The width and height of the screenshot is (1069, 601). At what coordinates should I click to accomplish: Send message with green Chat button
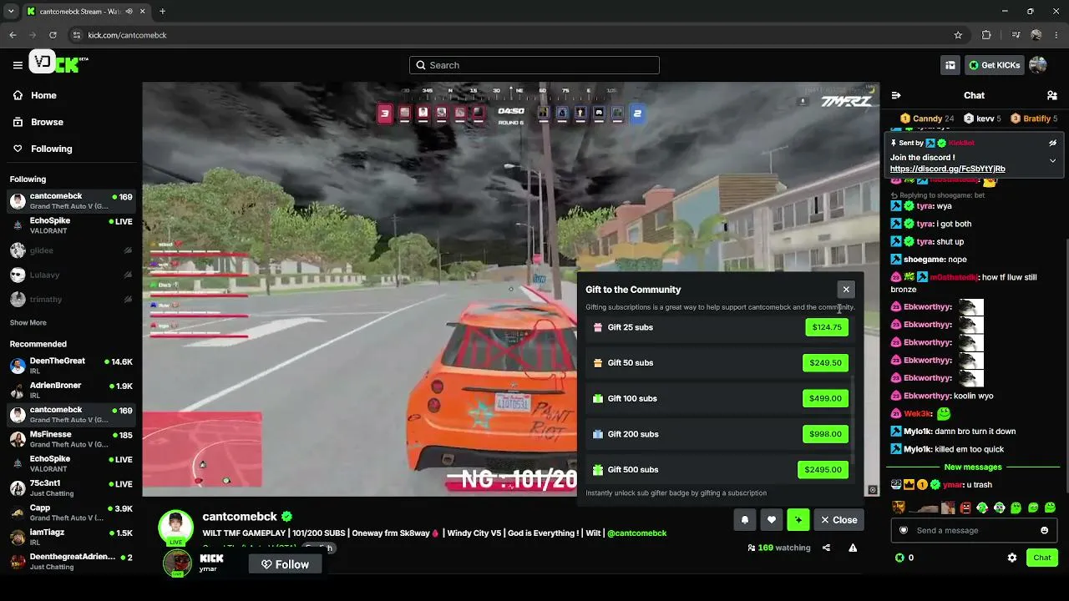point(1042,558)
